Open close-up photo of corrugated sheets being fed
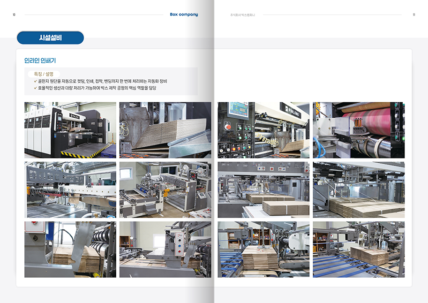The image size is (428, 303). (x=165, y=130)
